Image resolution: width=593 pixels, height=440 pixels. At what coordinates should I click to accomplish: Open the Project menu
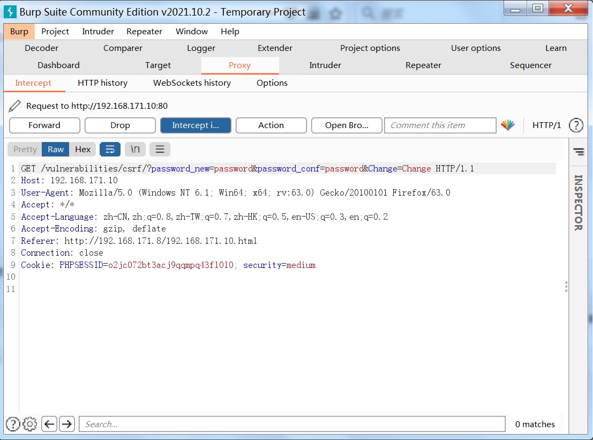click(x=55, y=32)
